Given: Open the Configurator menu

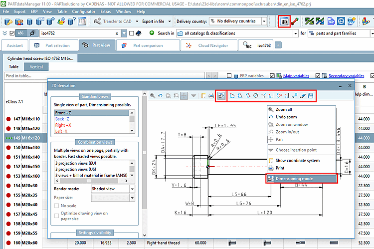Looking at the screenshot, I should [x=83, y=11].
